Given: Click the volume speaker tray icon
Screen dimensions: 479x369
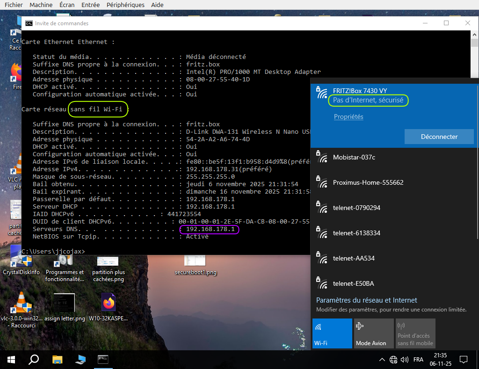Looking at the screenshot, I should pos(405,360).
